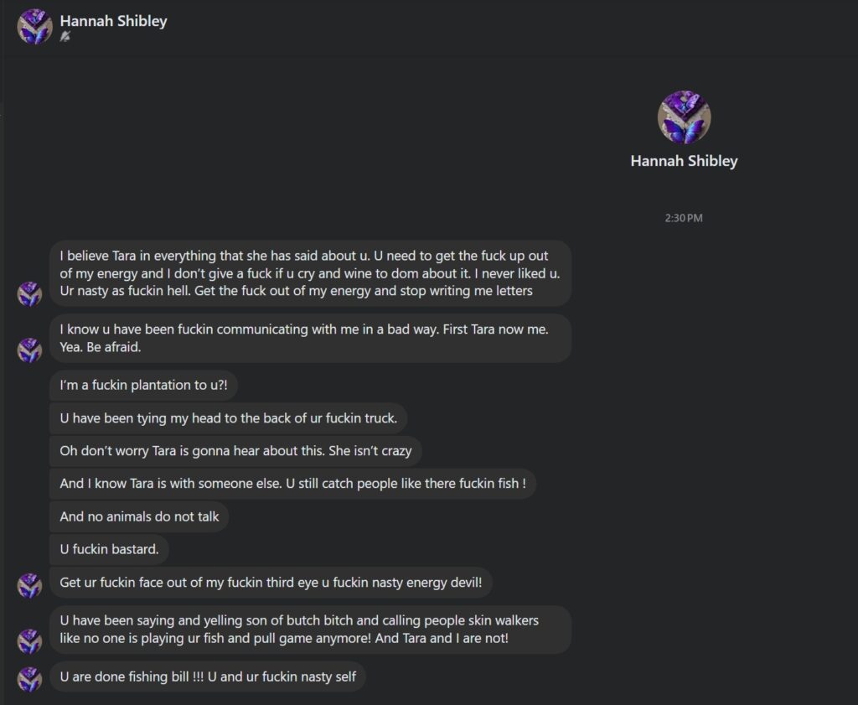Select the 'Oh don't worry Tara' message

[235, 451]
